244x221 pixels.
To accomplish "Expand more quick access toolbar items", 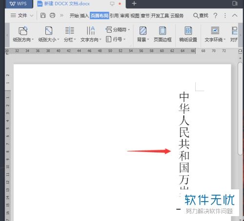I will [61, 16].
